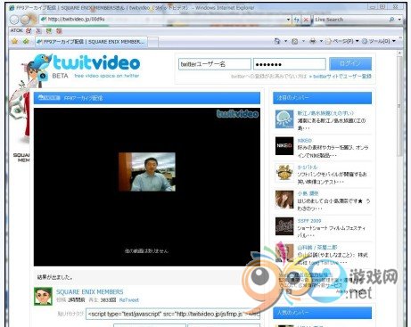Click the blue login button

(350, 63)
